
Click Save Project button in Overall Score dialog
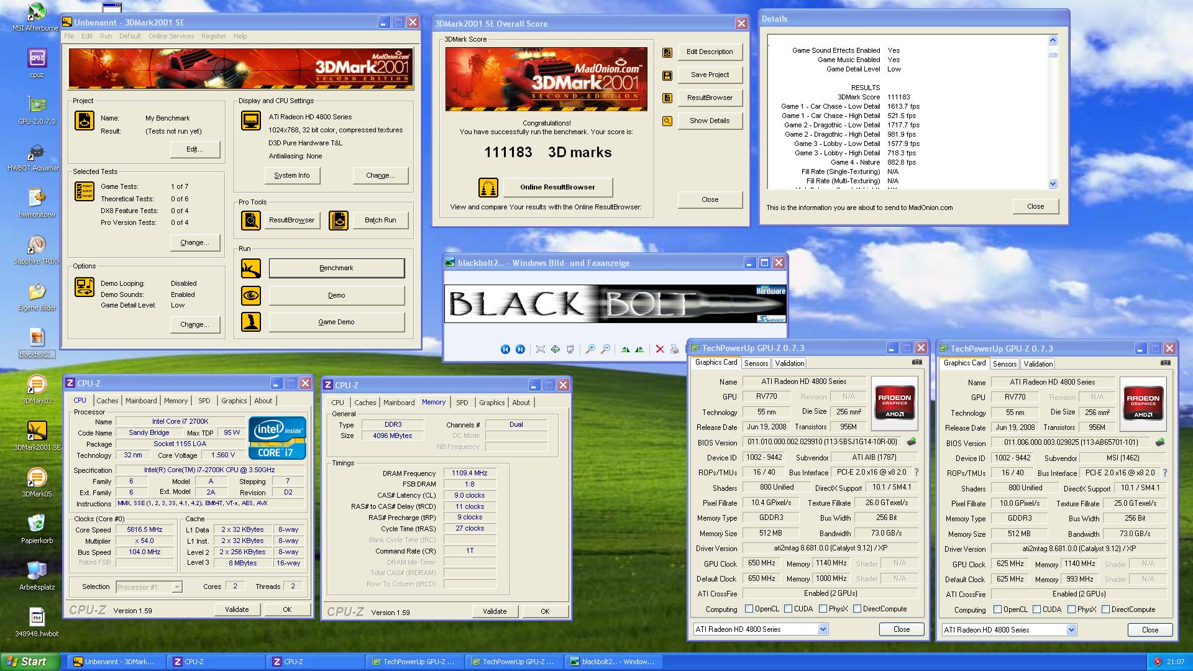pyautogui.click(x=710, y=75)
